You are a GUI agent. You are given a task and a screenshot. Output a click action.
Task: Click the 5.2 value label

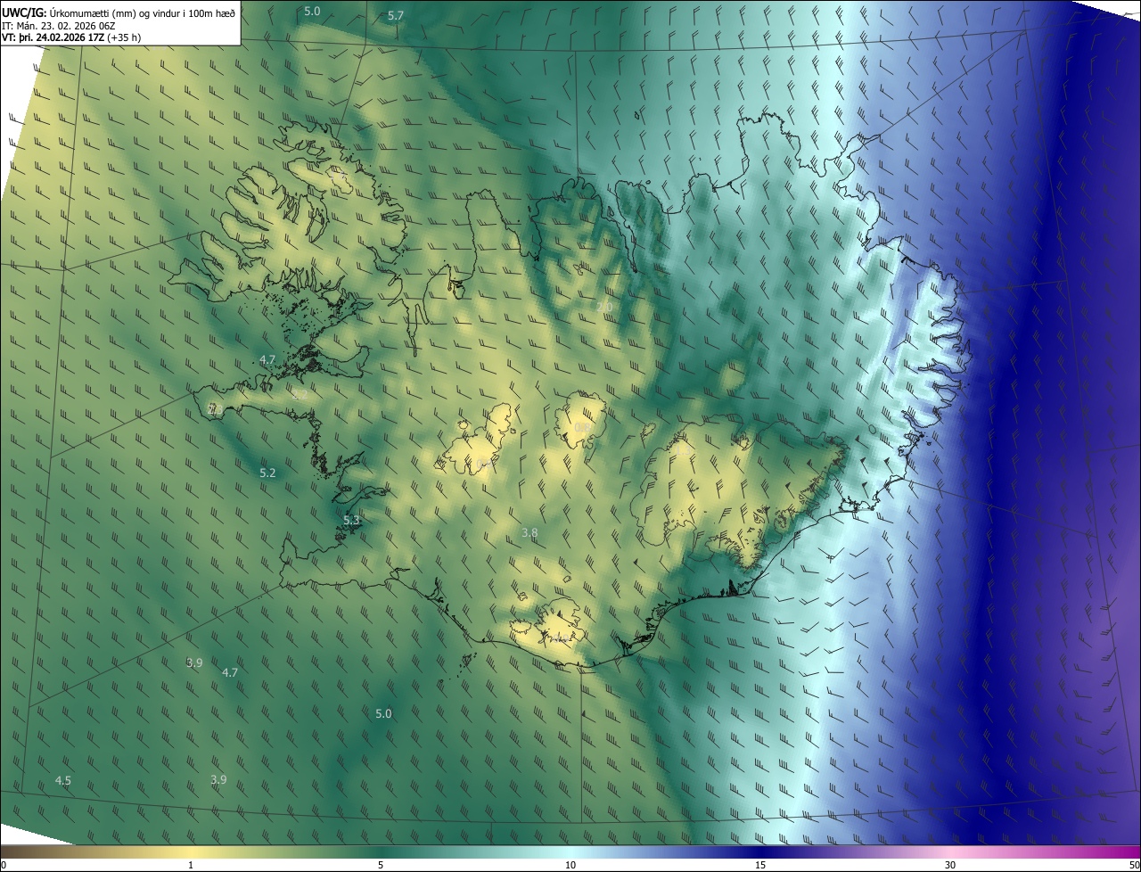click(x=267, y=473)
